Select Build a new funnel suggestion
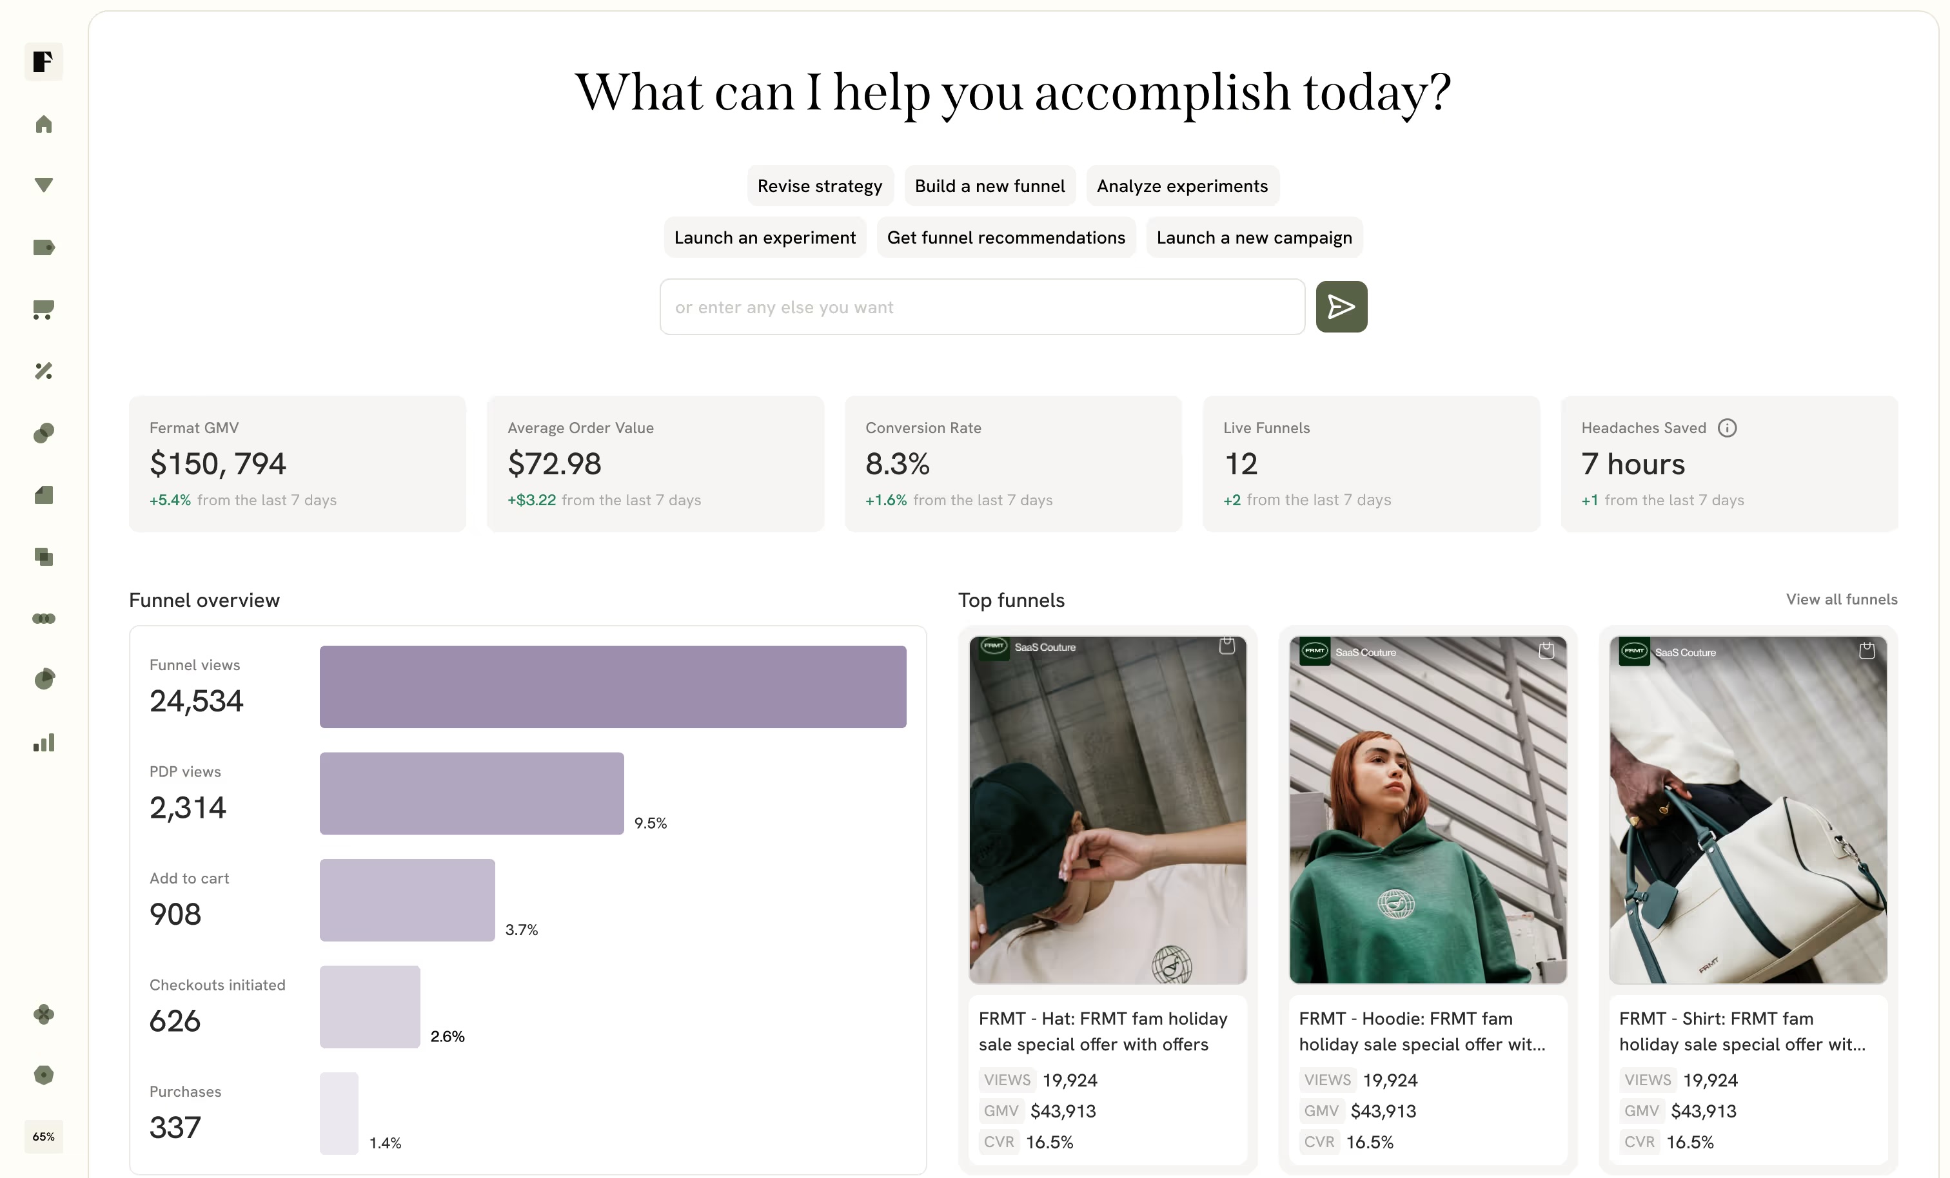This screenshot has width=1950, height=1178. pyautogui.click(x=990, y=186)
